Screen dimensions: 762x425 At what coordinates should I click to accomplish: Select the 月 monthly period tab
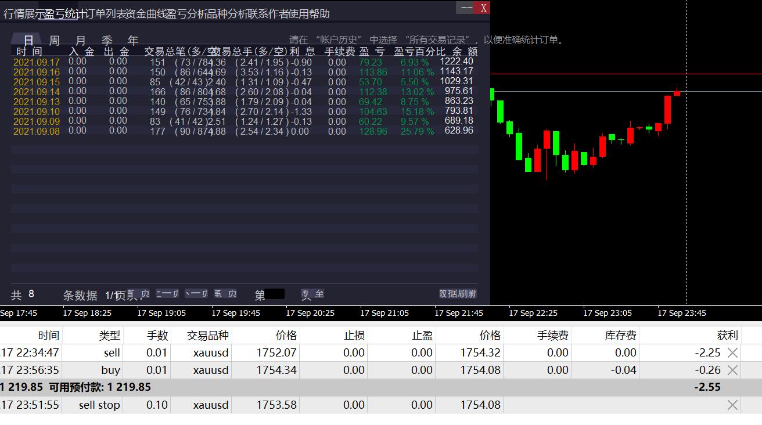tap(81, 41)
